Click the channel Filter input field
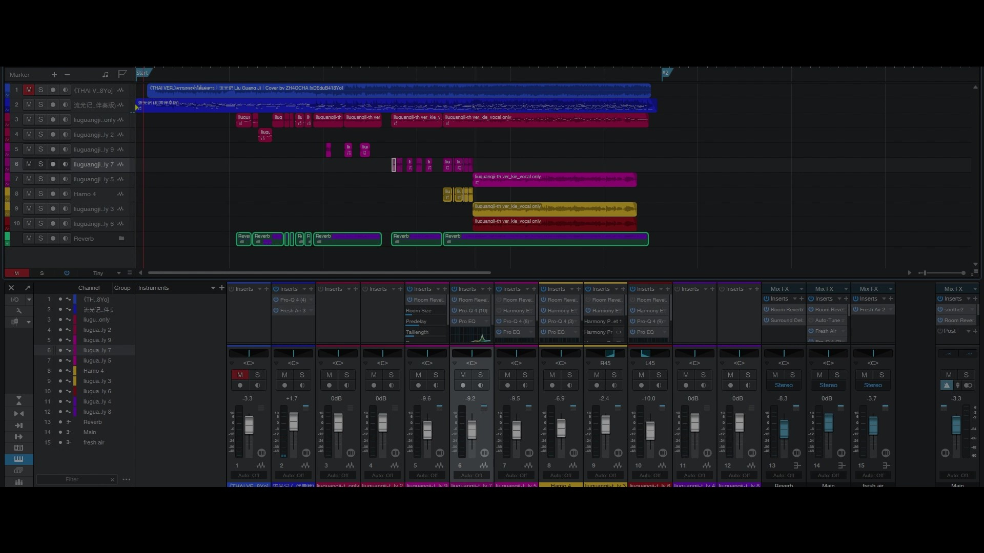Image resolution: width=984 pixels, height=553 pixels. click(72, 480)
